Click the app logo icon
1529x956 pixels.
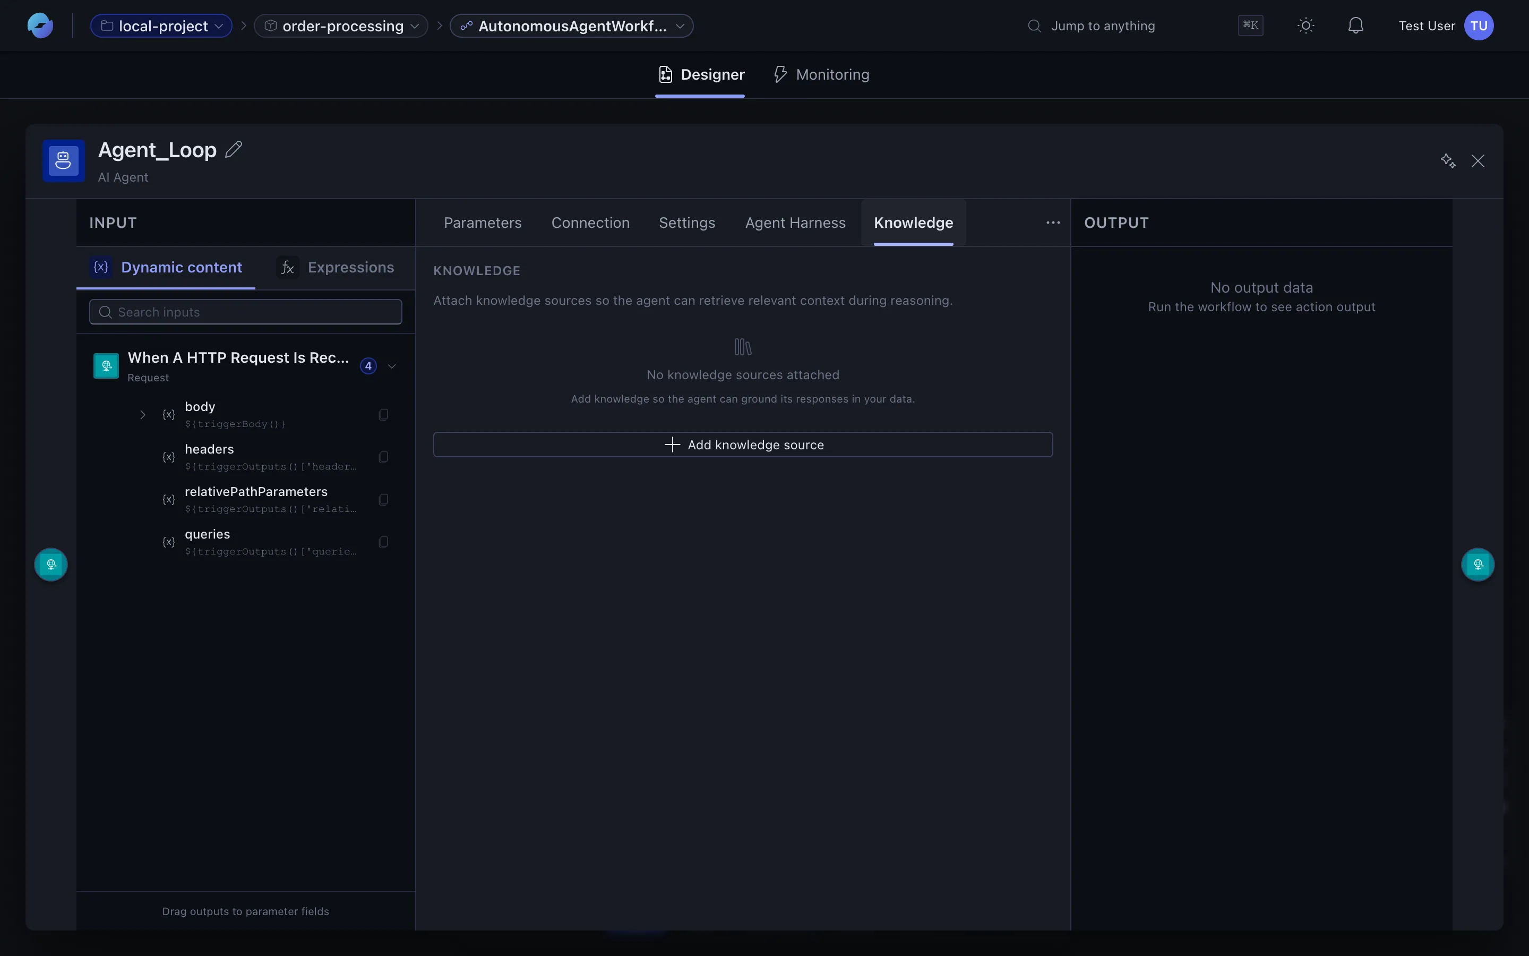tap(40, 26)
